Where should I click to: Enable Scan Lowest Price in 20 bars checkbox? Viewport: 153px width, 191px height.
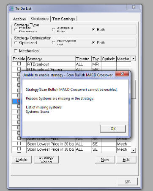click(x=19, y=143)
